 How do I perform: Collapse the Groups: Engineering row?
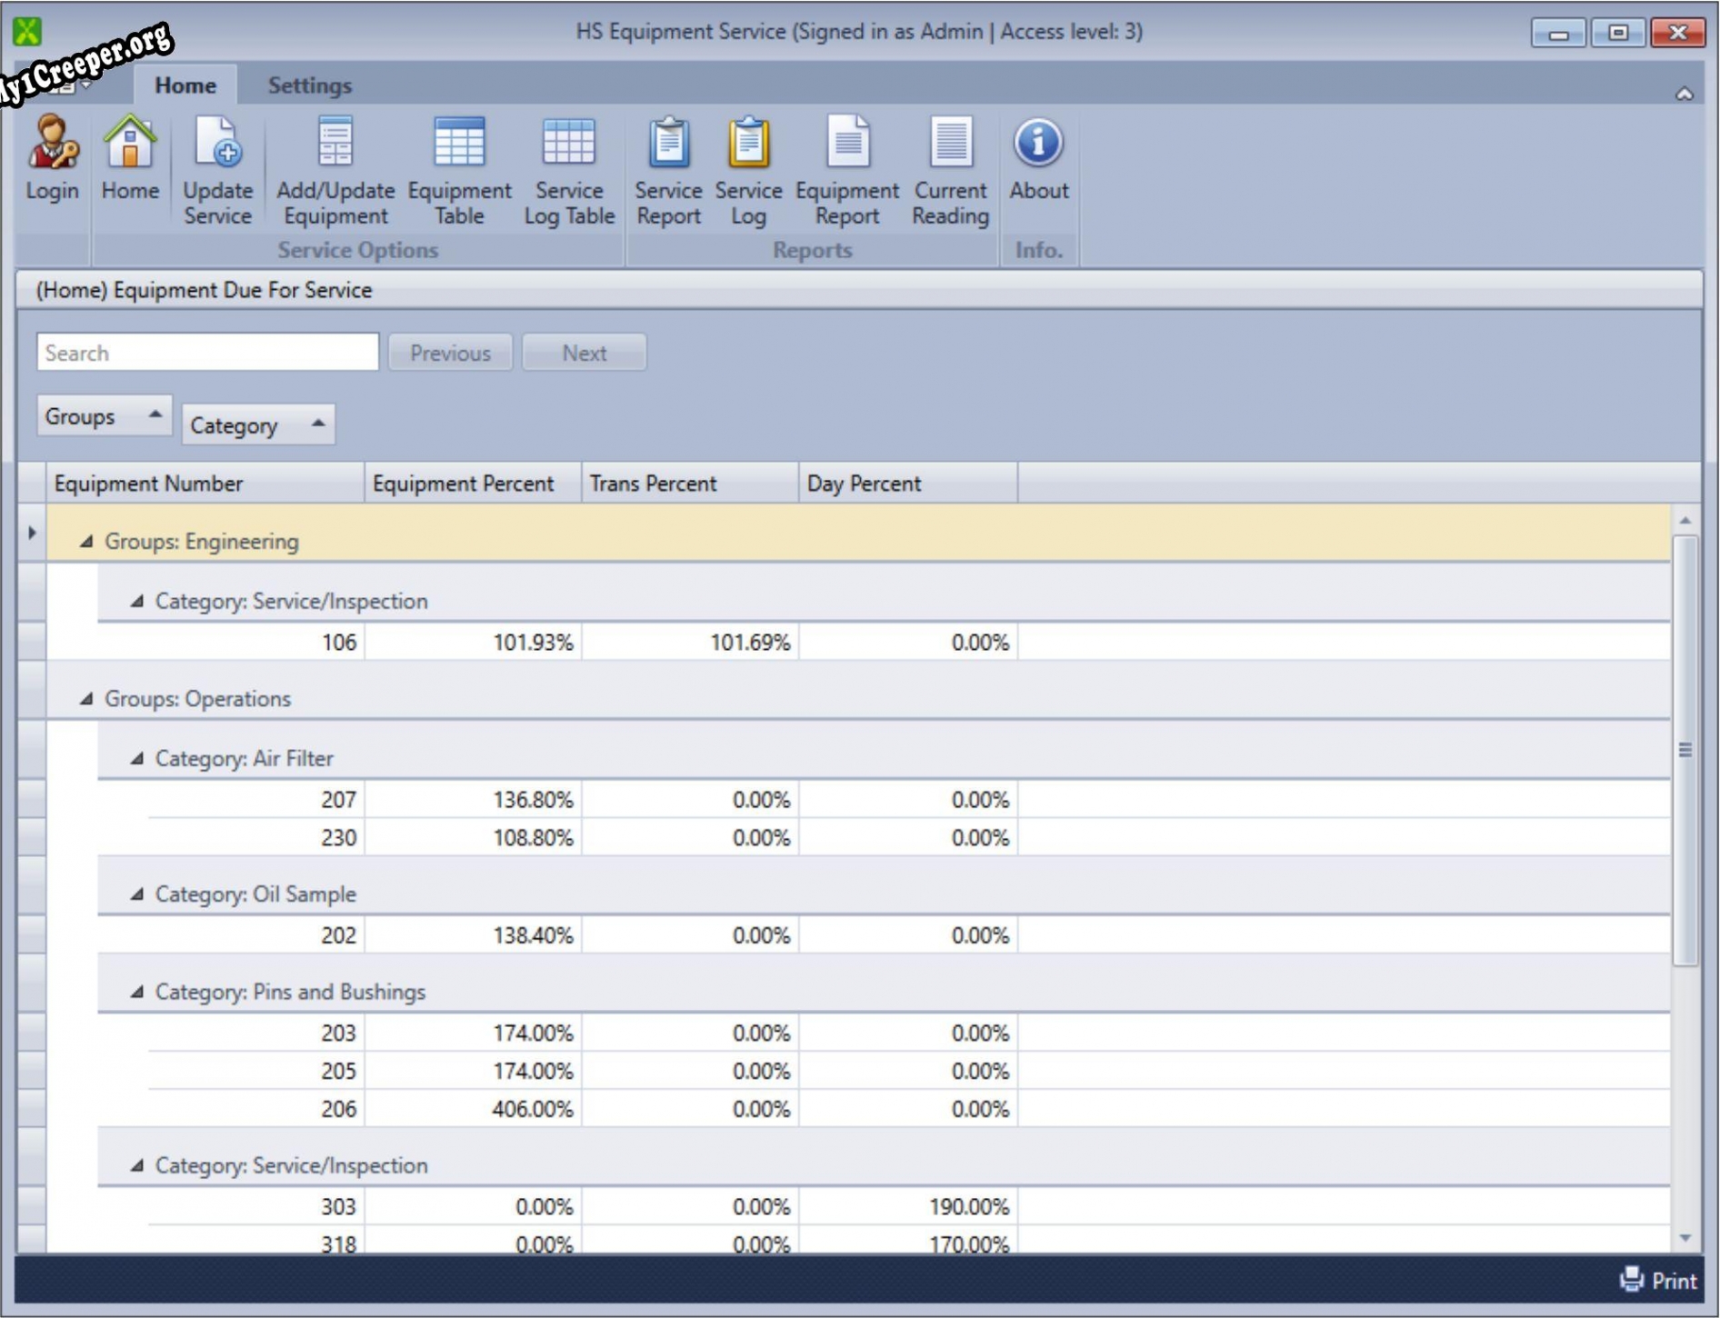coord(86,542)
